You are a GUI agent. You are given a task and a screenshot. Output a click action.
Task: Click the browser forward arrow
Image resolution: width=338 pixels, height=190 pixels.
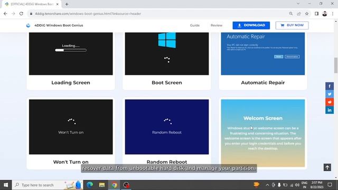[13, 14]
